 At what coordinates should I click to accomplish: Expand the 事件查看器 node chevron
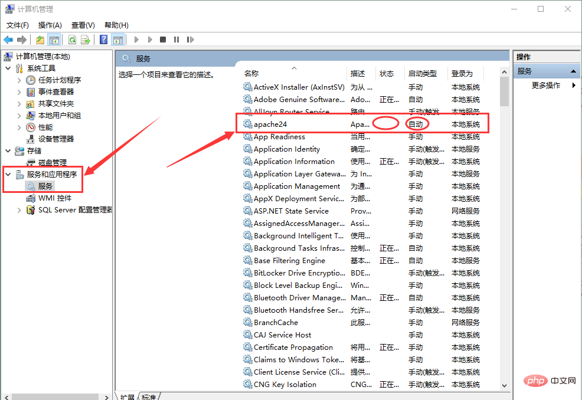click(x=19, y=92)
